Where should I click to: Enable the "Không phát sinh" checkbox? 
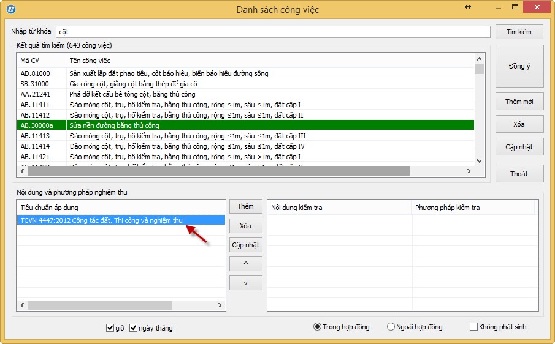click(x=473, y=327)
